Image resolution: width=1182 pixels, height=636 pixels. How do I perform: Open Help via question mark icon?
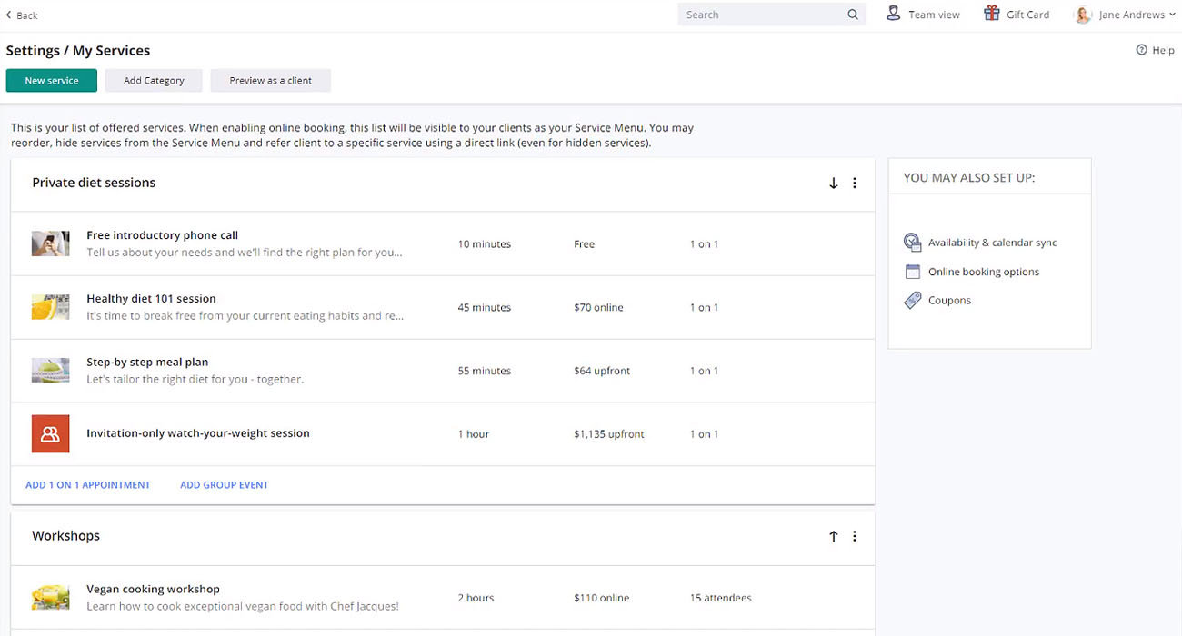tap(1141, 50)
